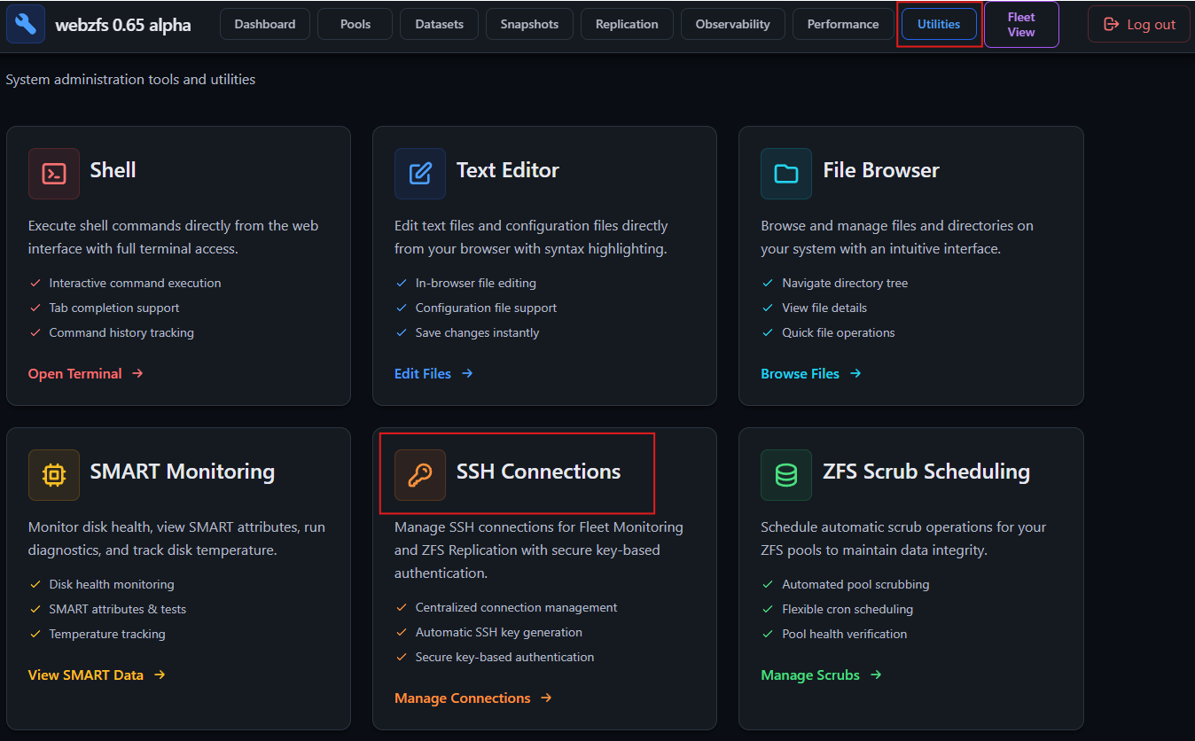This screenshot has width=1195, height=741.
Task: Click checkmark beside Centralized connection management
Action: (x=402, y=607)
